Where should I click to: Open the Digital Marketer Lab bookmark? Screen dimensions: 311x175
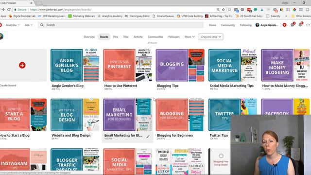pyautogui.click(x=22, y=16)
